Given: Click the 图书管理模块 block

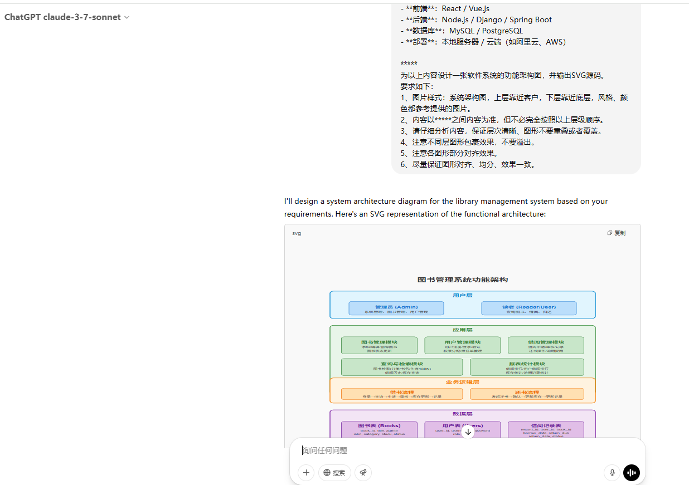Looking at the screenshot, I should tap(379, 345).
